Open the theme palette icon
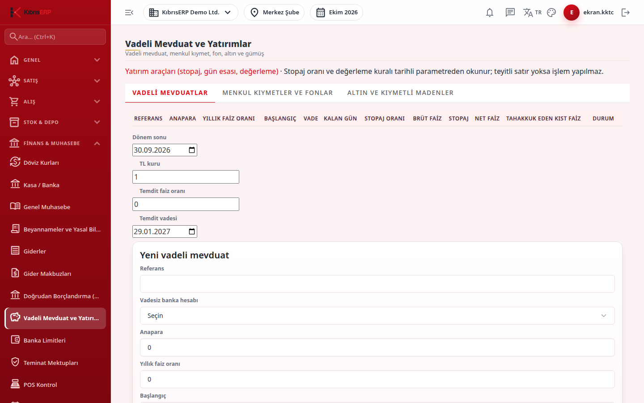Viewport: 644px width, 403px height. click(x=551, y=13)
